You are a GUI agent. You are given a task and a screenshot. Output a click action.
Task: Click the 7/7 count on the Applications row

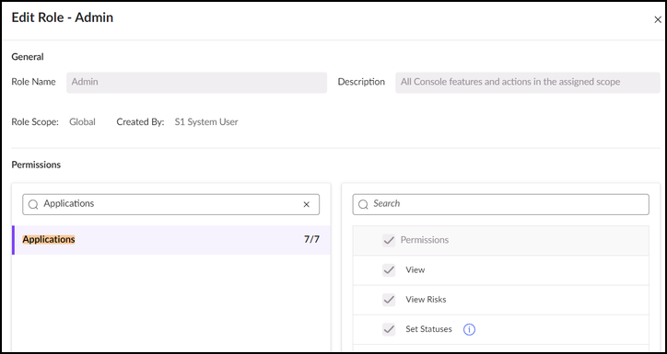311,239
